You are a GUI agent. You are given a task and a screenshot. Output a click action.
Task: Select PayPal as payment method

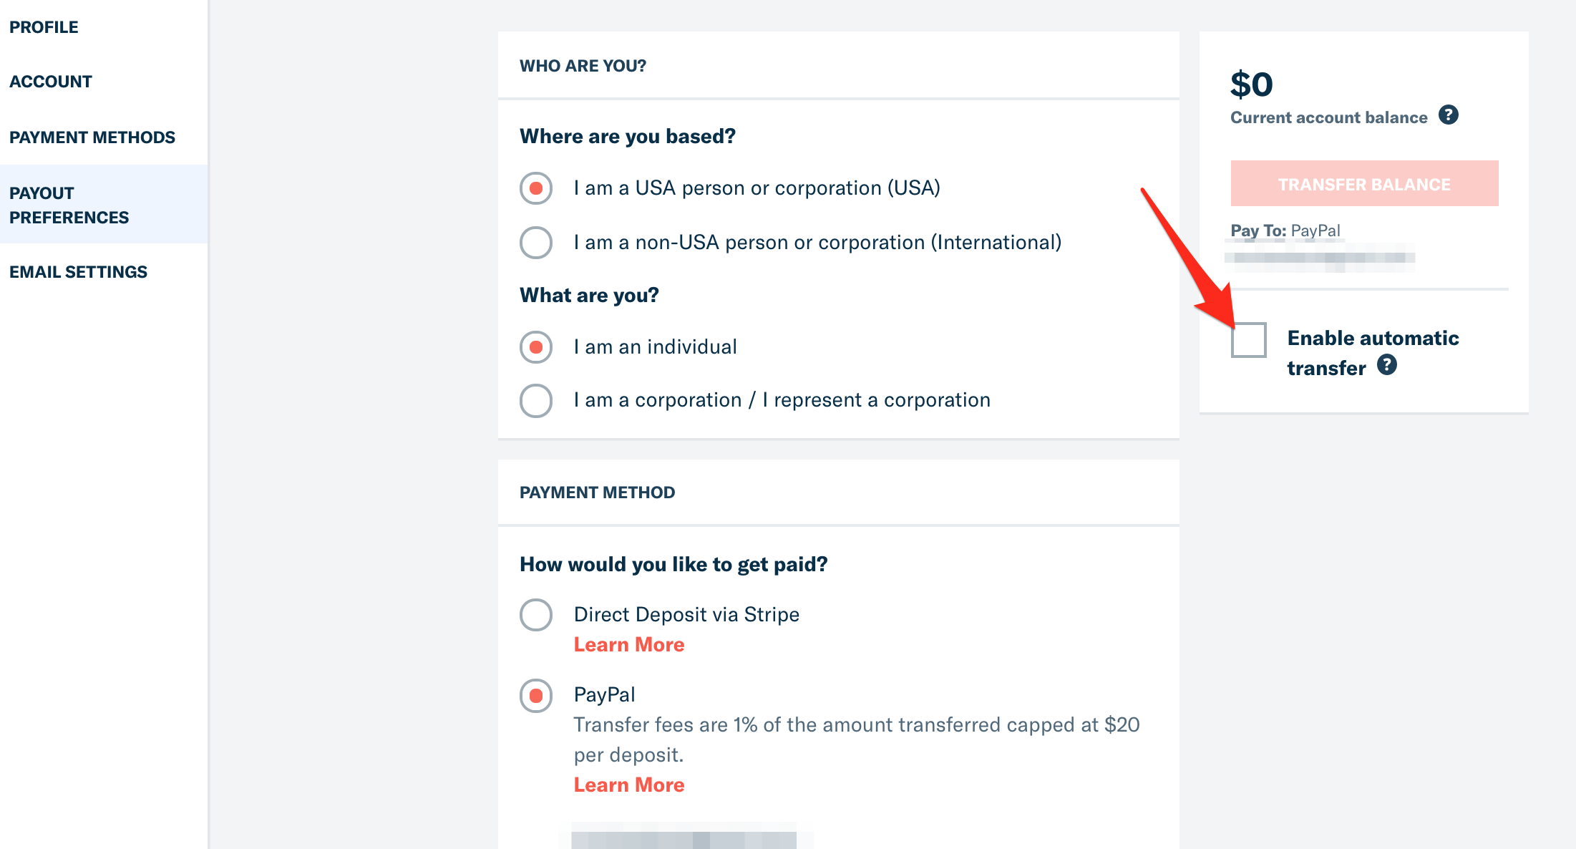click(536, 695)
